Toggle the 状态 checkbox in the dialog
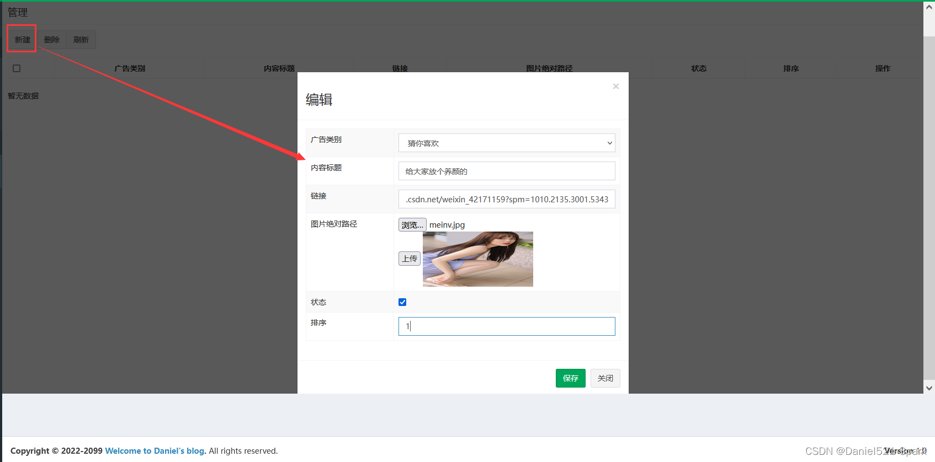The width and height of the screenshot is (935, 462). pos(402,302)
